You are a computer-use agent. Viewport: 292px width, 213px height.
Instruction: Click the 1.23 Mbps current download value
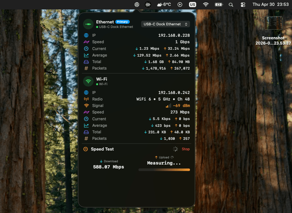point(149,48)
